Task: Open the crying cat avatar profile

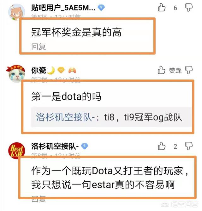Action: 16,74
